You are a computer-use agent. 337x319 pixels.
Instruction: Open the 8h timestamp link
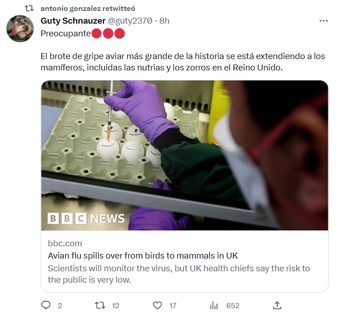(x=164, y=21)
